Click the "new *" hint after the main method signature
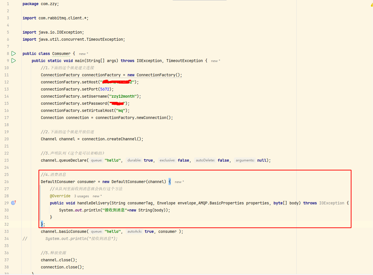The height and width of the screenshot is (275, 373). tap(216, 61)
